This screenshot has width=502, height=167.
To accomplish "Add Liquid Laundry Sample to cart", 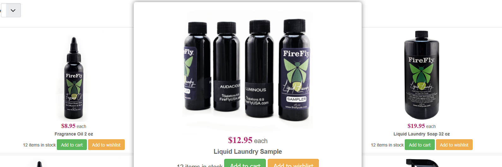I will [x=245, y=163].
